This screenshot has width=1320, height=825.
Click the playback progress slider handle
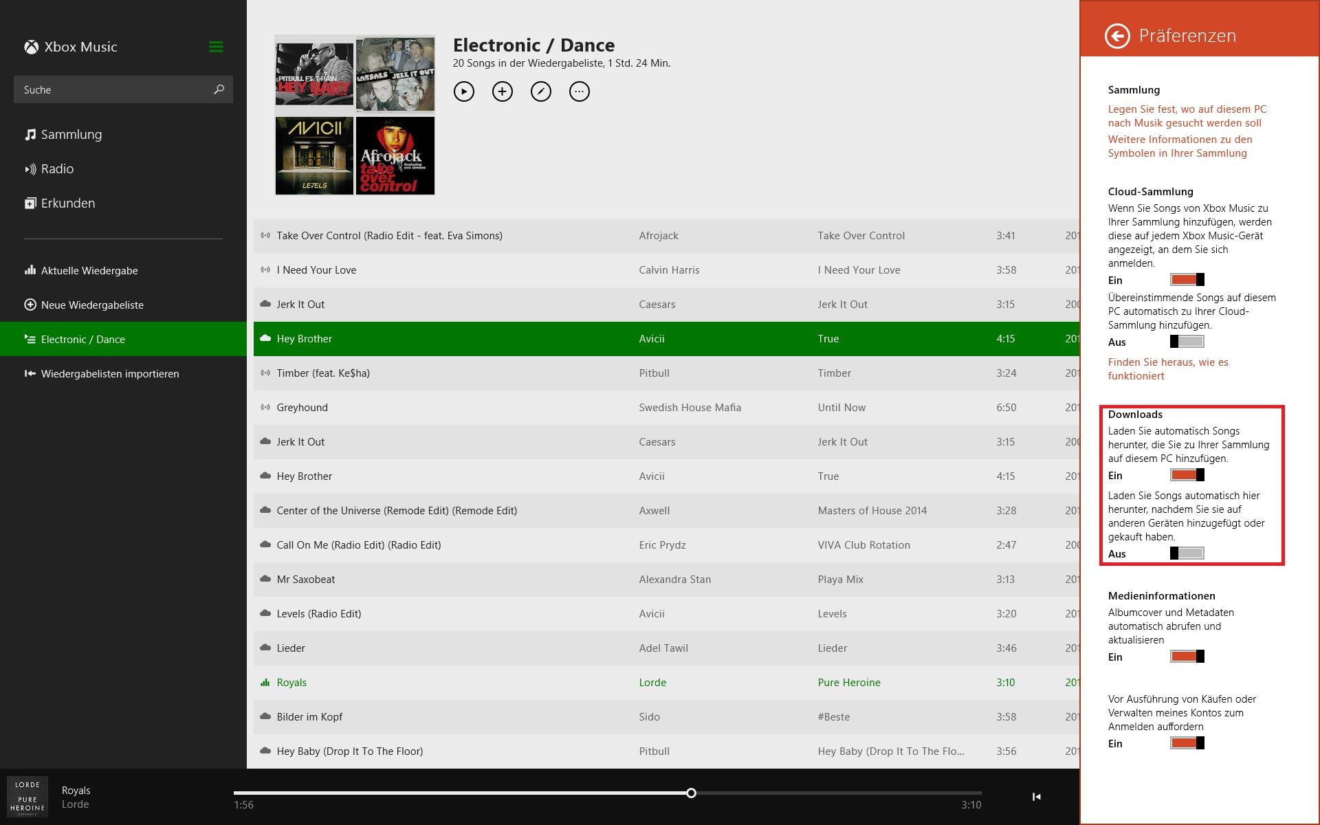[x=691, y=793]
